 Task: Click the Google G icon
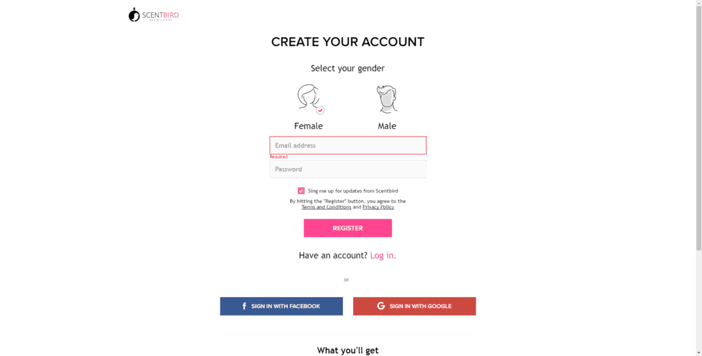pyautogui.click(x=381, y=306)
